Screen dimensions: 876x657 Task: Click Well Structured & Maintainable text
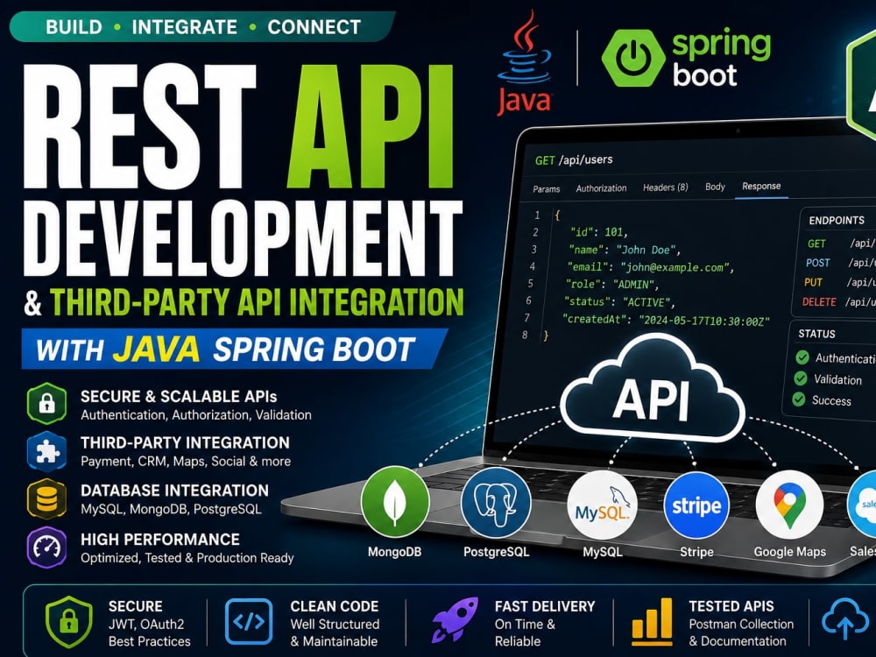pos(335,632)
